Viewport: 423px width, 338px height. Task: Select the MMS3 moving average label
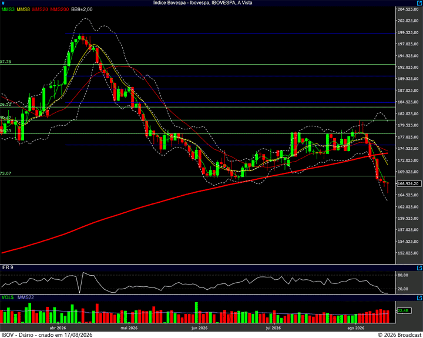8,9
